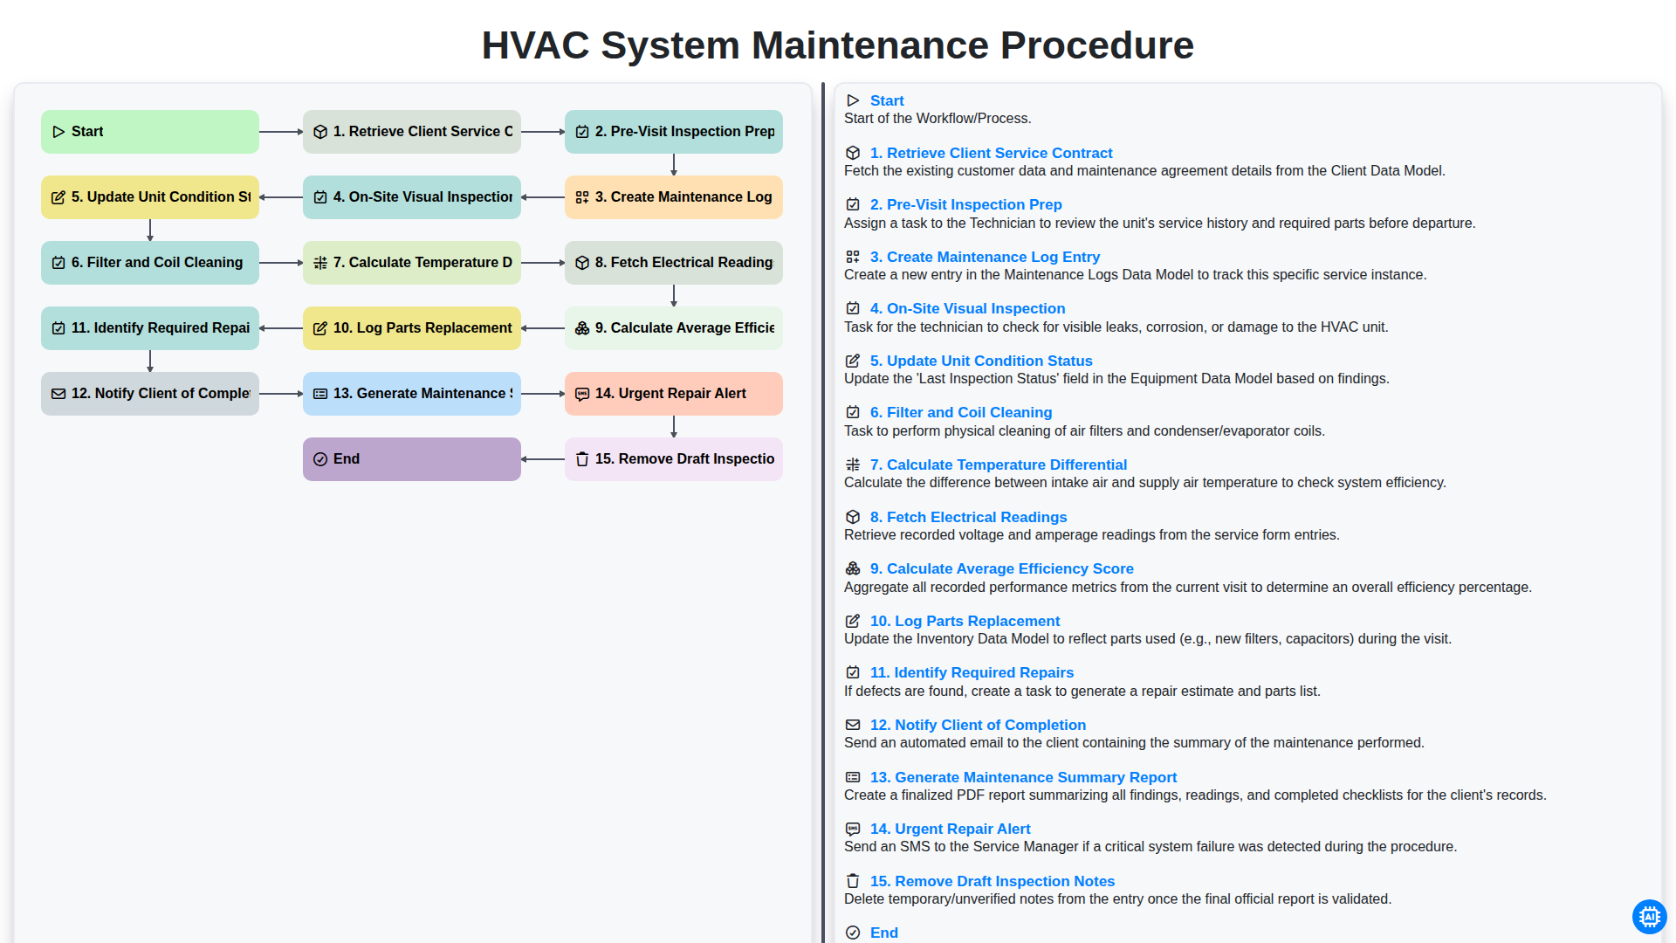Click the play icon beside Start in list
The image size is (1676, 943).
(853, 101)
